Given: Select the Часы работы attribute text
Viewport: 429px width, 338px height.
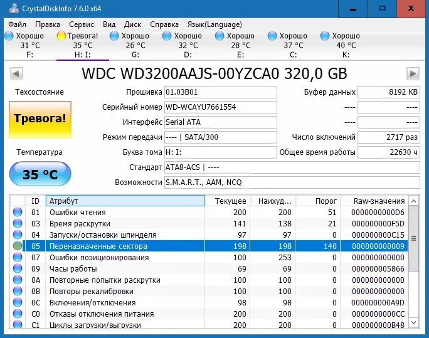Looking at the screenshot, I should click(73, 269).
